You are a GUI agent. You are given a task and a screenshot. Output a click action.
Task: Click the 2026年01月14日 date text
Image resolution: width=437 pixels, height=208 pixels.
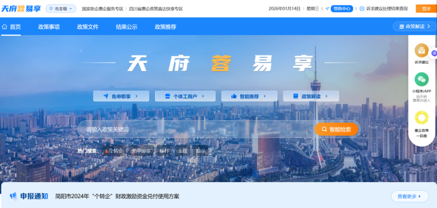coord(285,9)
